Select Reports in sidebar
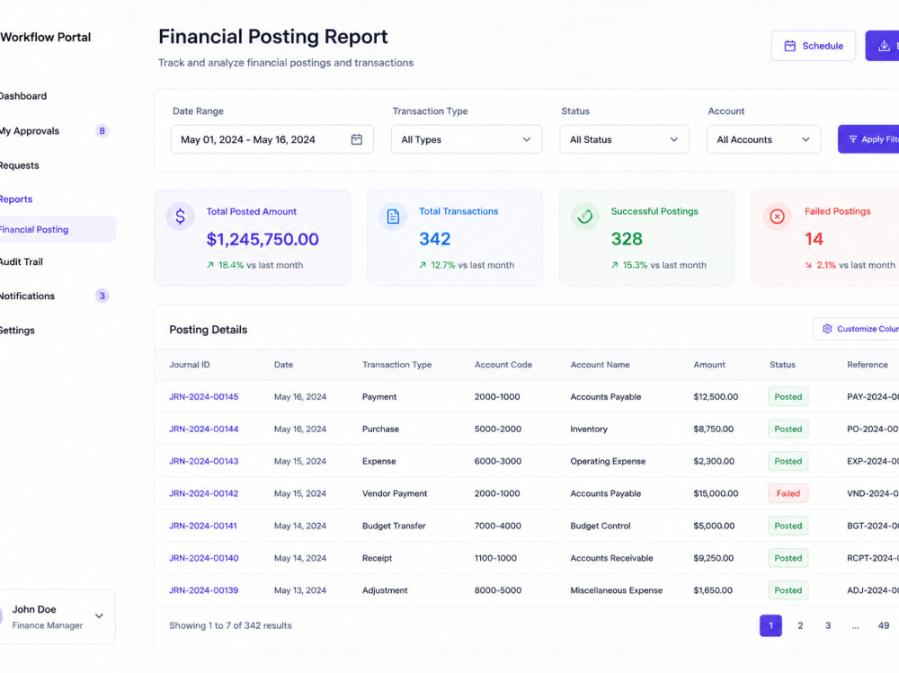This screenshot has width=899, height=673. point(16,199)
